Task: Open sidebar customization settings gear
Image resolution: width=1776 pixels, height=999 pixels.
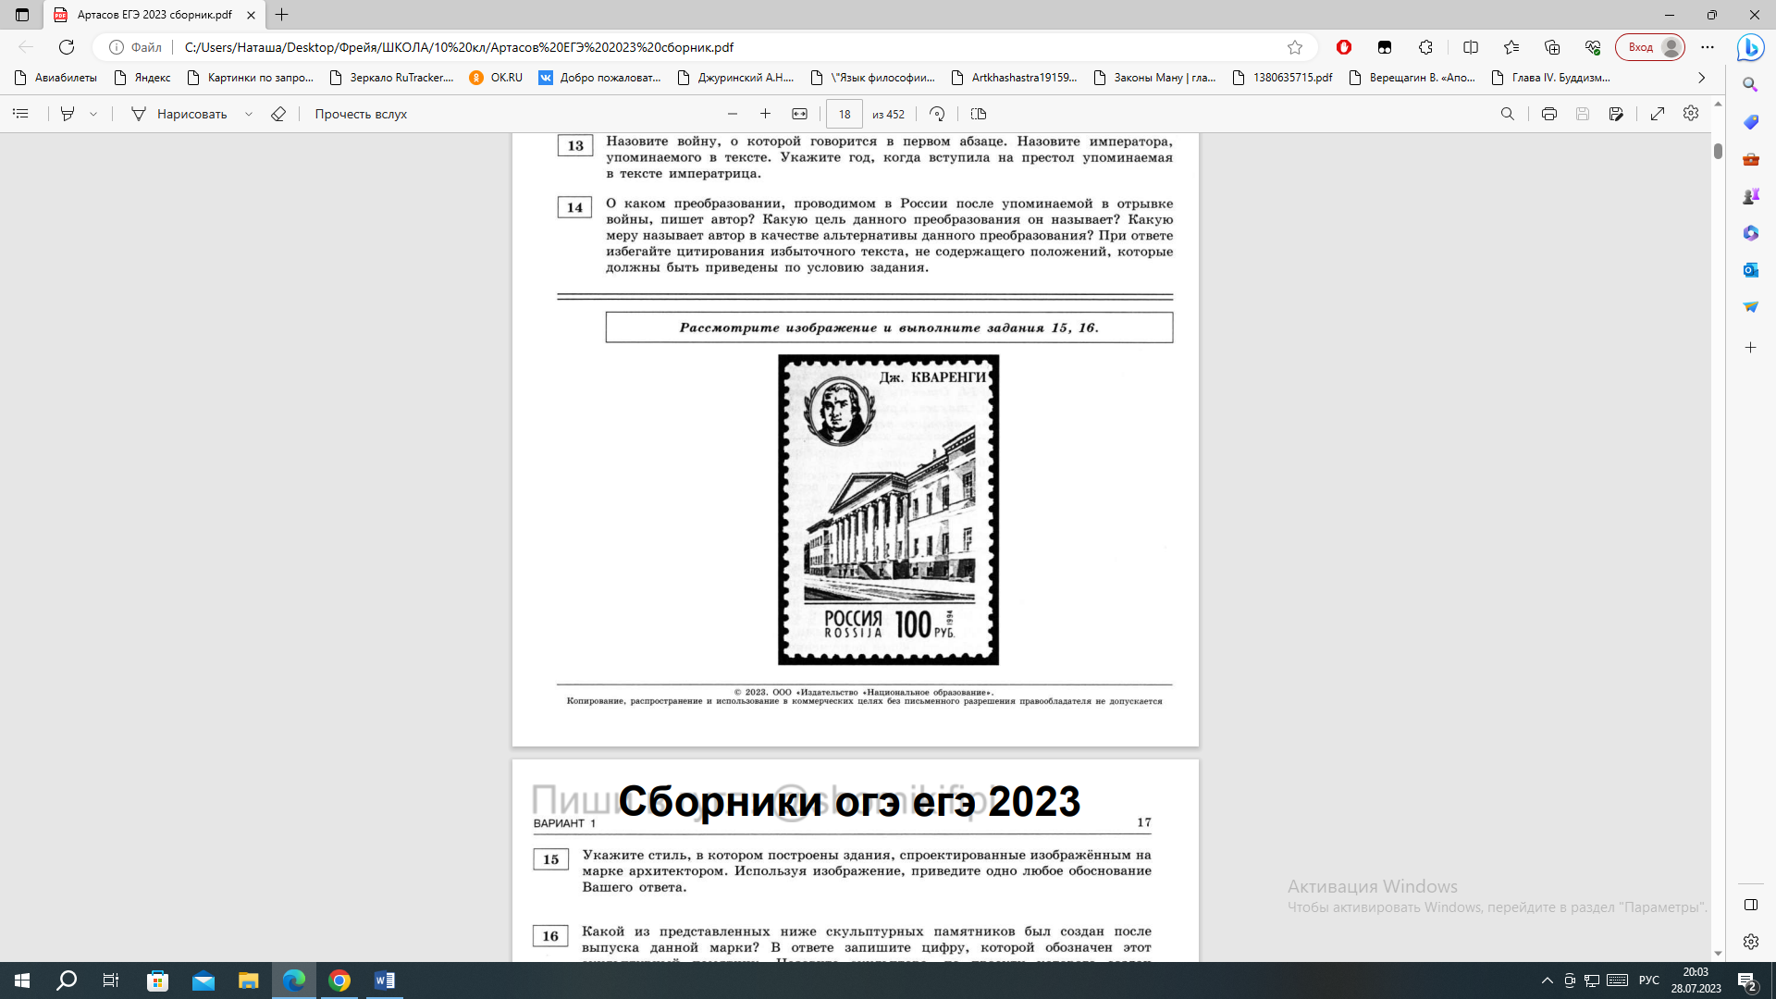Action: point(1750,942)
